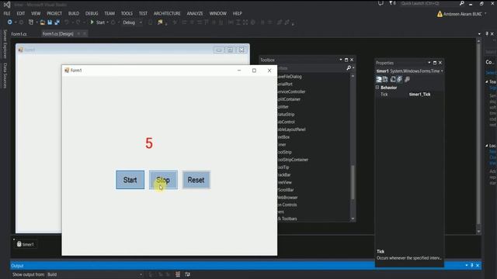Select TrackBar in the Toolbox
The width and height of the screenshot is (497, 279).
point(284,174)
